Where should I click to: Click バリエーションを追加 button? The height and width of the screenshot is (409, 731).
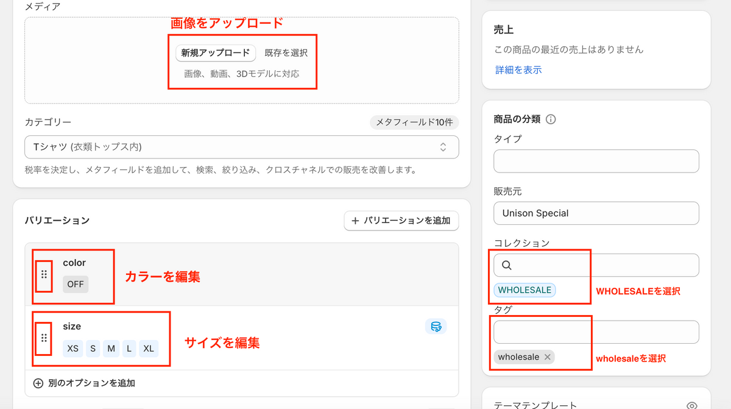pos(401,221)
